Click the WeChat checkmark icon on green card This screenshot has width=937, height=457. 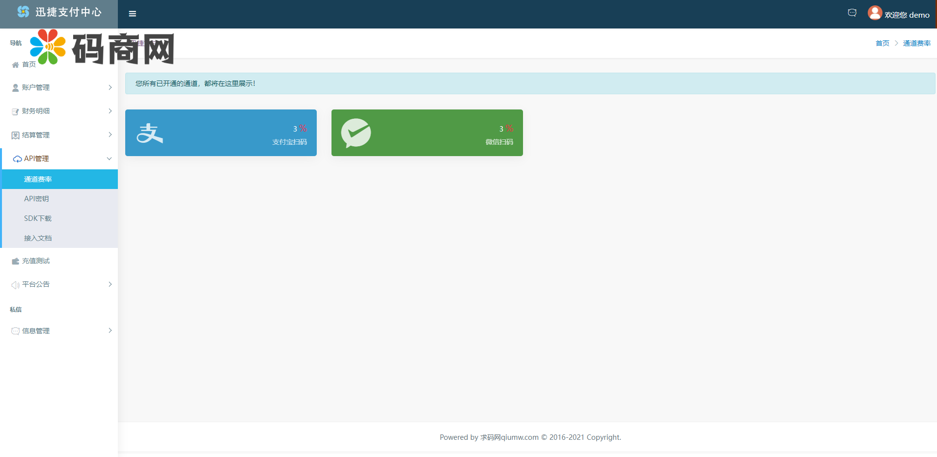356,133
